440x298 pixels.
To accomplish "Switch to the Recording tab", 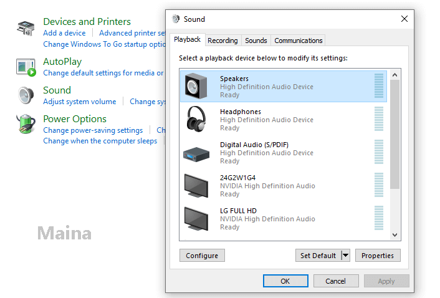I will [222, 41].
